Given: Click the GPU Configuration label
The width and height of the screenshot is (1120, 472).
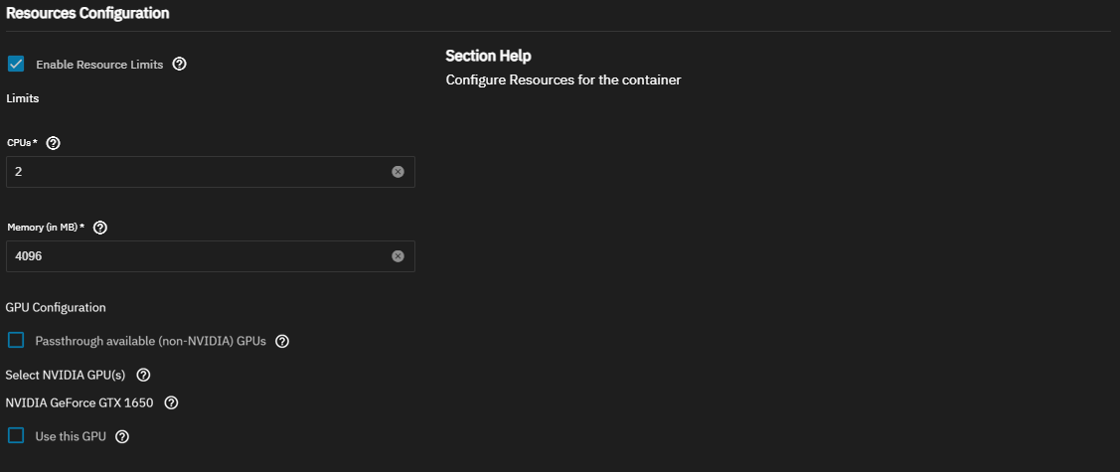Looking at the screenshot, I should (56, 307).
